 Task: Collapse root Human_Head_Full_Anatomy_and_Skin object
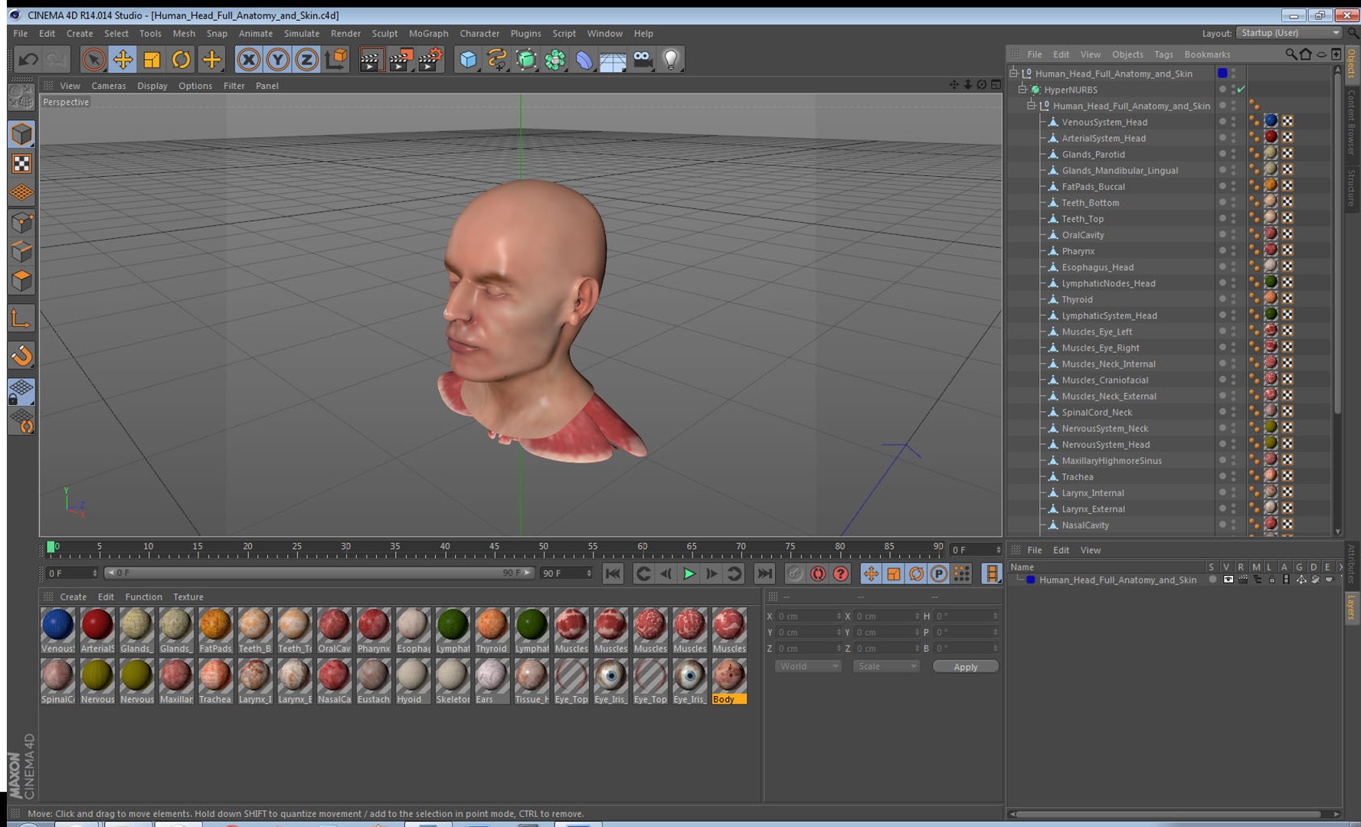[1013, 74]
